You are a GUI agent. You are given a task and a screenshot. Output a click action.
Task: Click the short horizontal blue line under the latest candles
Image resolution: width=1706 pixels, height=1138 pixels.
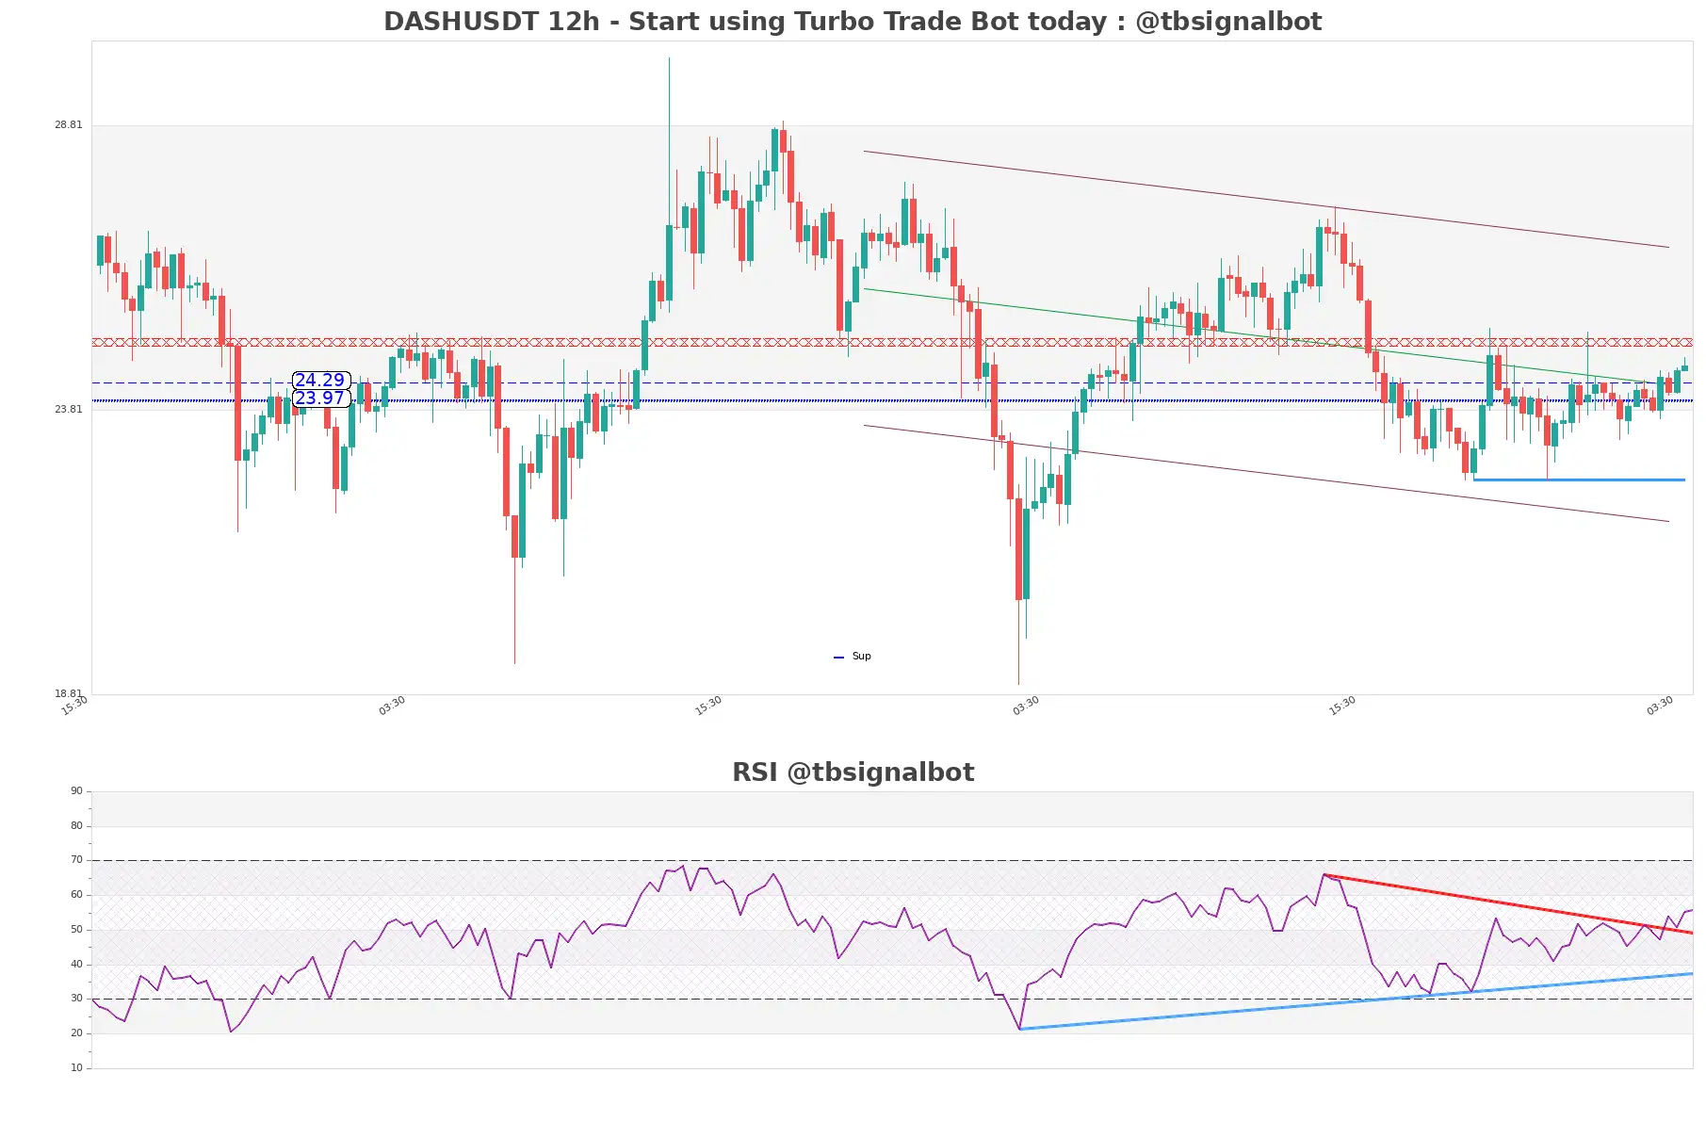[1579, 480]
